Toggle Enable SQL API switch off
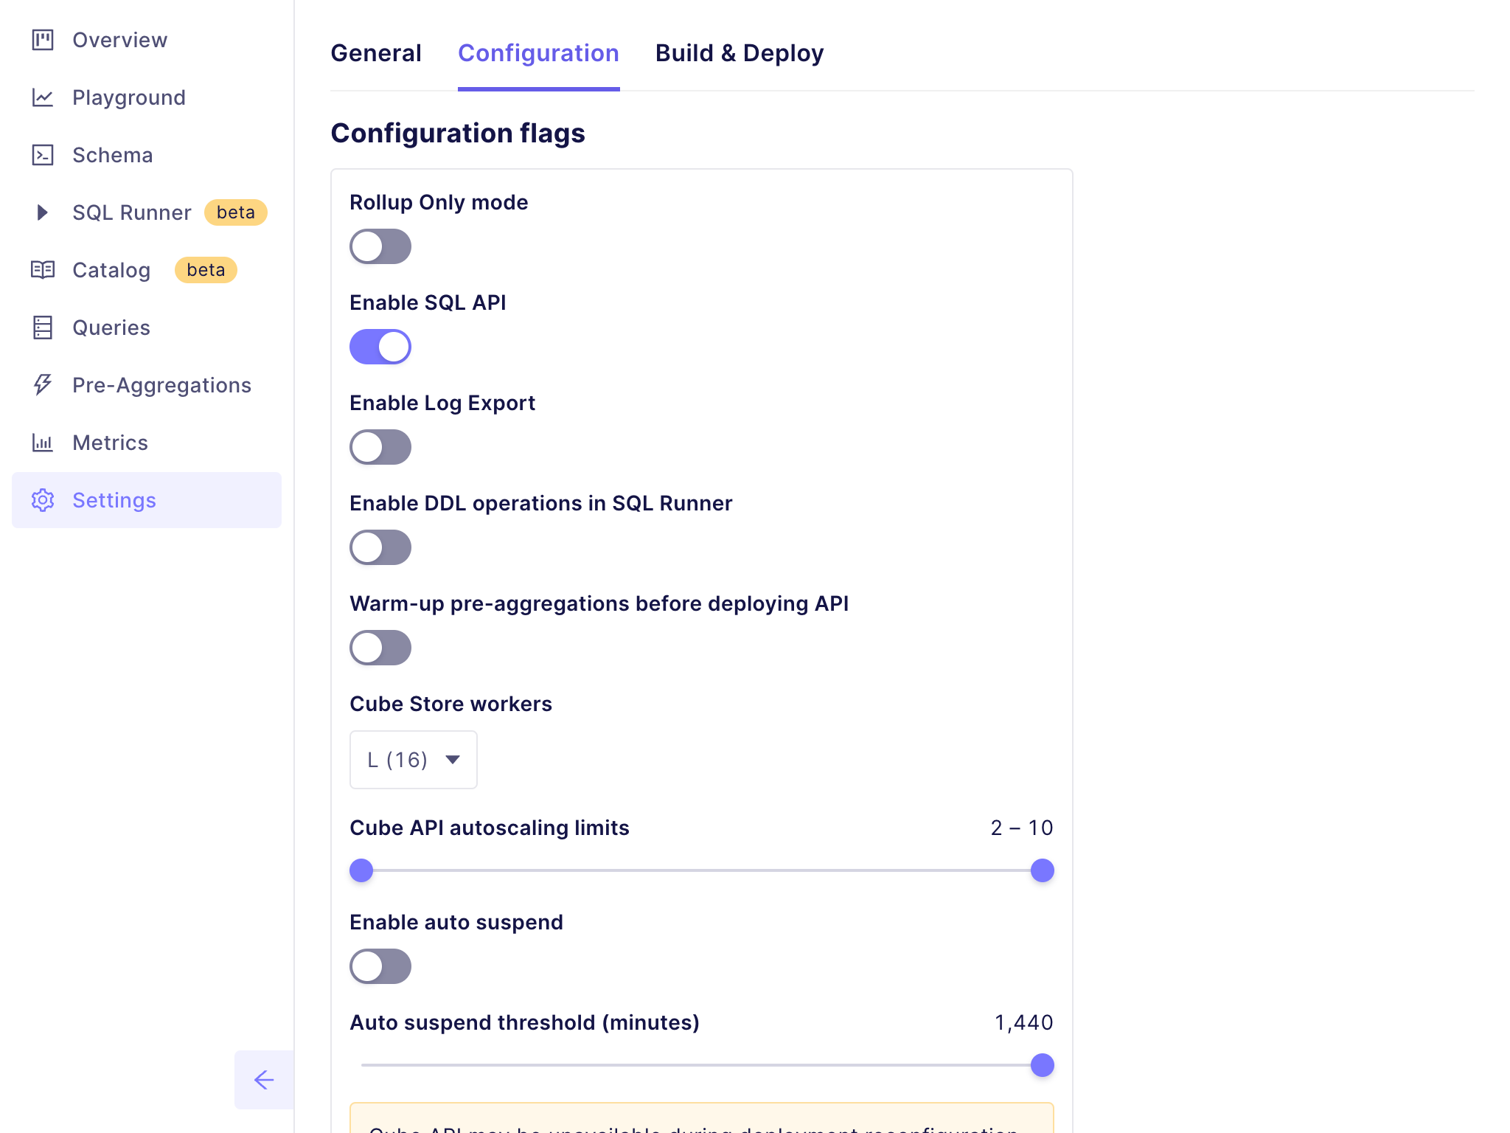The image size is (1510, 1133). pyautogui.click(x=379, y=347)
